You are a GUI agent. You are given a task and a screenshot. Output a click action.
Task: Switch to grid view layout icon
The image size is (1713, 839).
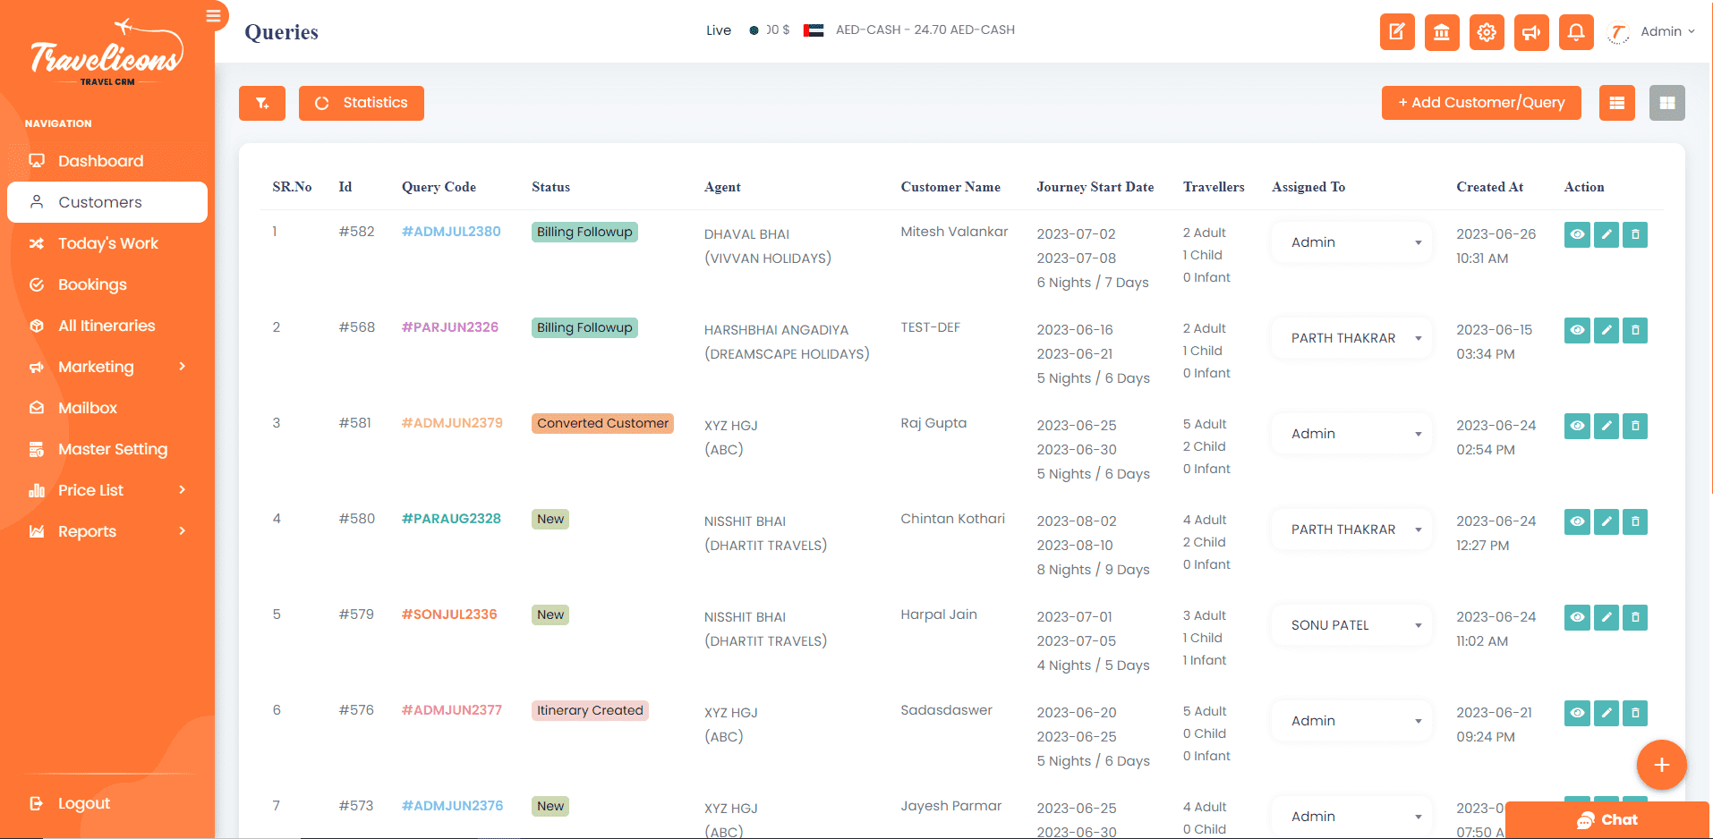point(1667,103)
